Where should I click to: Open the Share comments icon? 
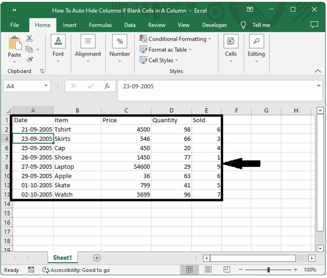pyautogui.click(x=314, y=25)
